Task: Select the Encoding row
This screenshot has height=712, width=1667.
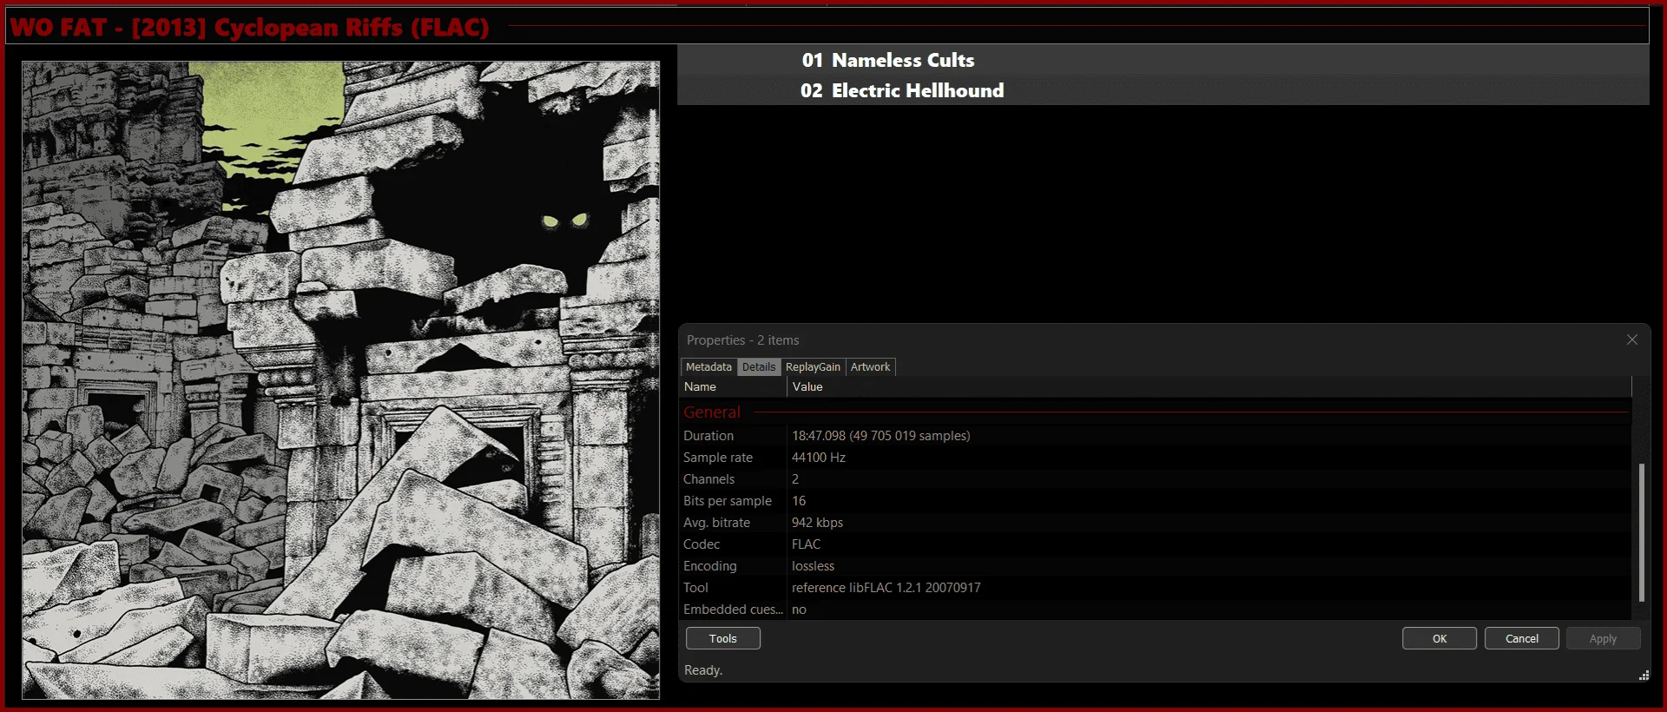Action: [1156, 566]
